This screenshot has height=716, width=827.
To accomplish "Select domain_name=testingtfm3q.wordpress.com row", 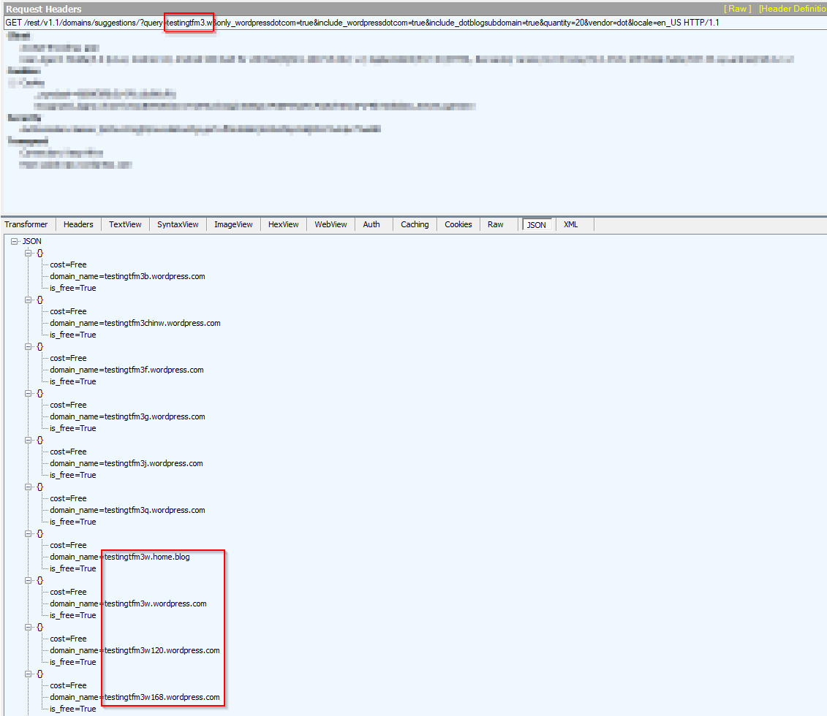I will [128, 510].
